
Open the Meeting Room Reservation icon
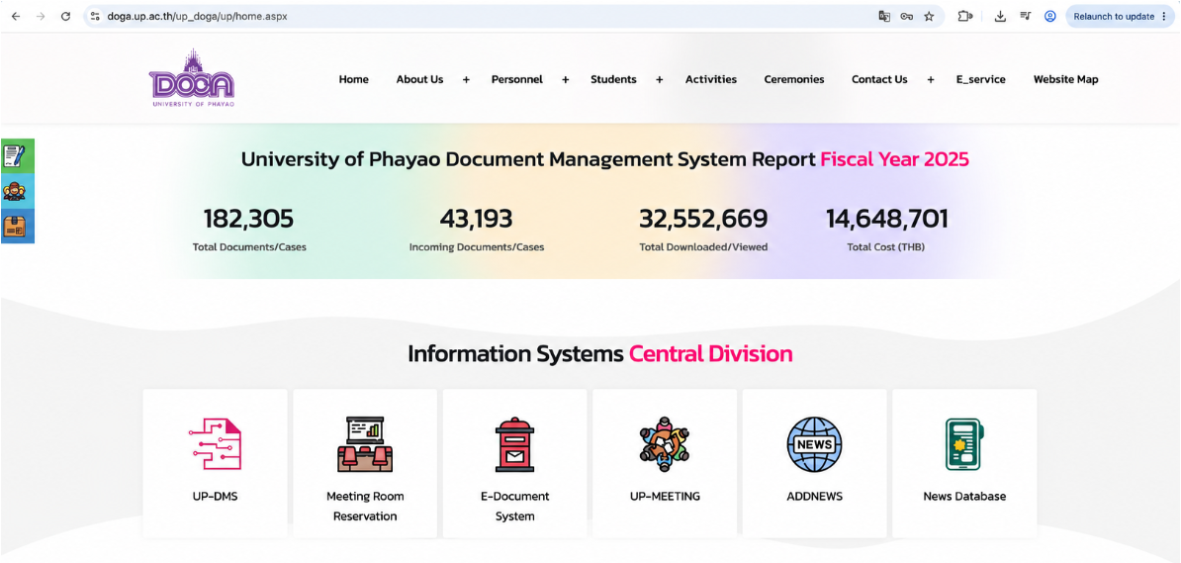coord(365,444)
